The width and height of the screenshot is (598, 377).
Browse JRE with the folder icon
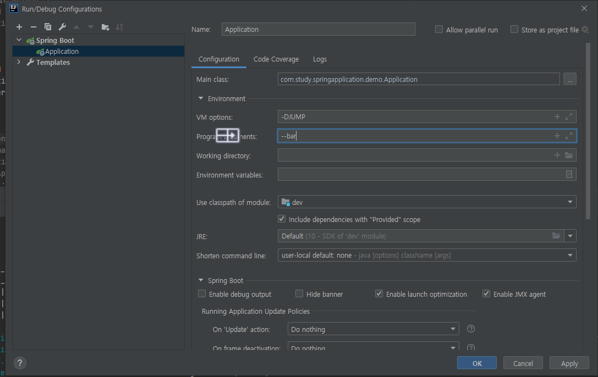pos(556,236)
